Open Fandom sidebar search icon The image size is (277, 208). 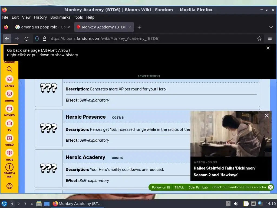point(9,69)
